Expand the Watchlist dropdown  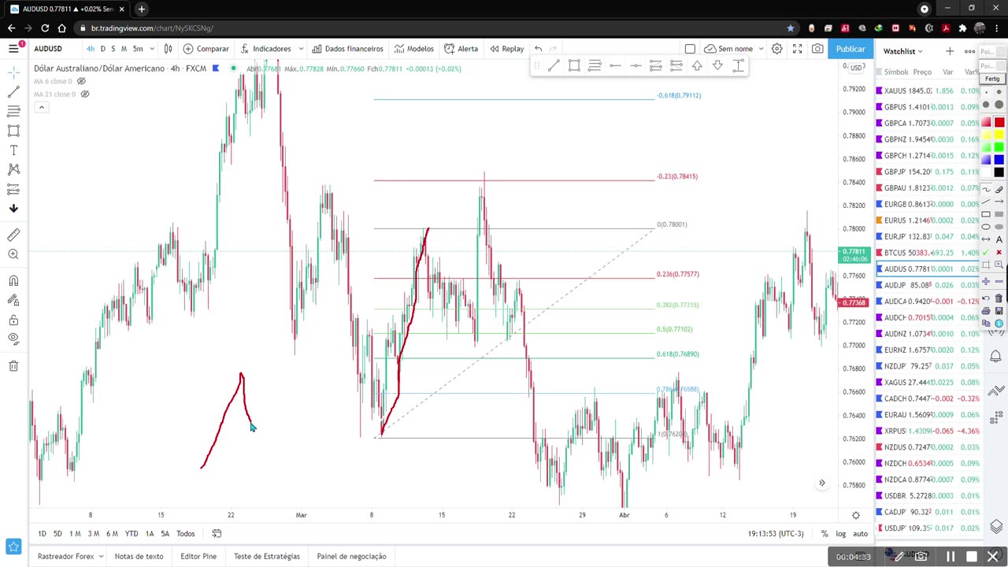coord(902,51)
